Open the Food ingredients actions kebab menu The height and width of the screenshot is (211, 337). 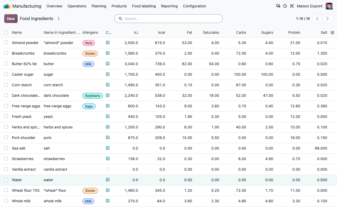pos(59,19)
